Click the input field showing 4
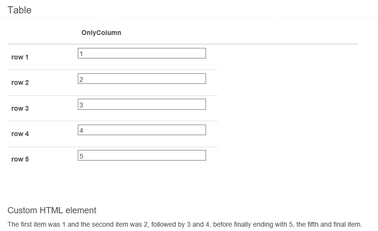This screenshot has height=231, width=378. point(142,130)
